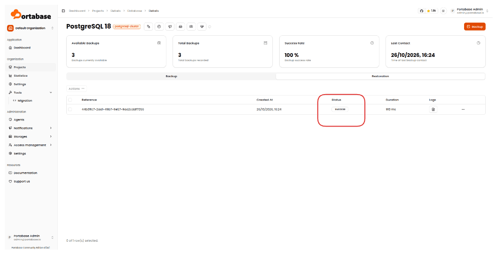Toggle the sidebar panel icon
Viewport: 497px width, 254px height.
pyautogui.click(x=63, y=11)
